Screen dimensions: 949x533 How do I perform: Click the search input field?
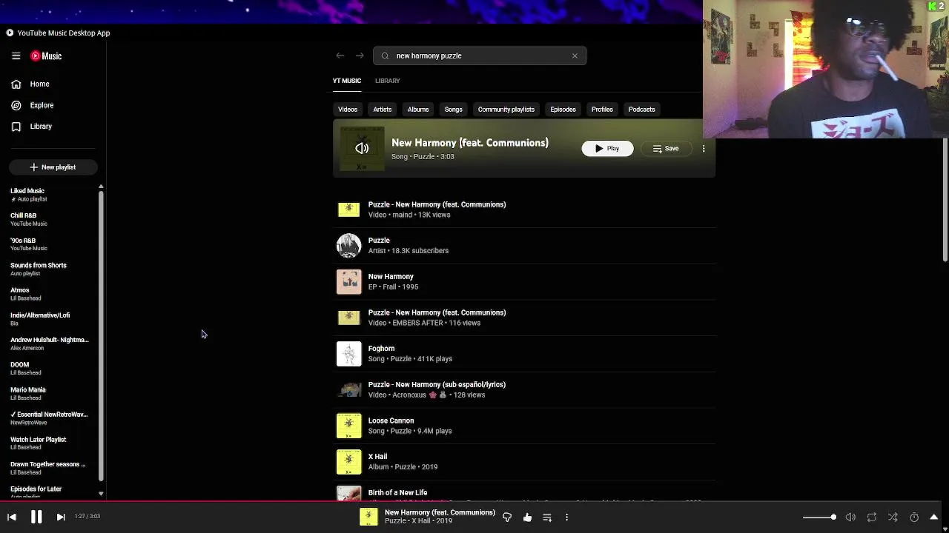(x=480, y=56)
